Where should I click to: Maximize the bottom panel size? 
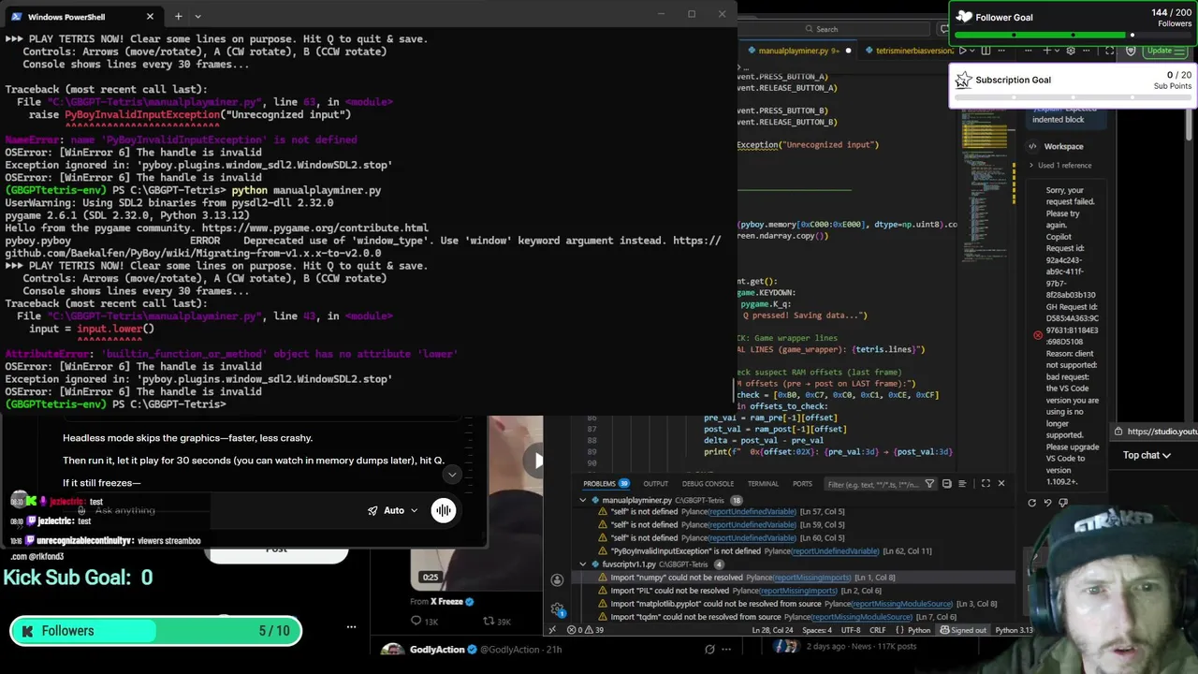[985, 484]
